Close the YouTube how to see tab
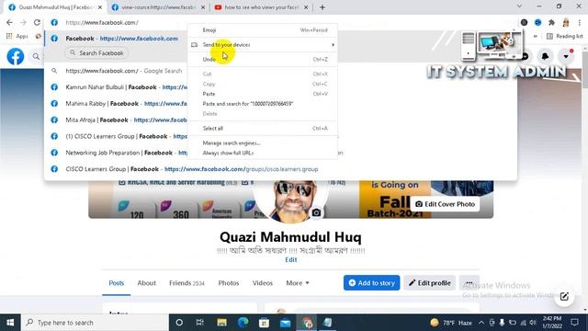This screenshot has height=331, width=588. coord(306,7)
